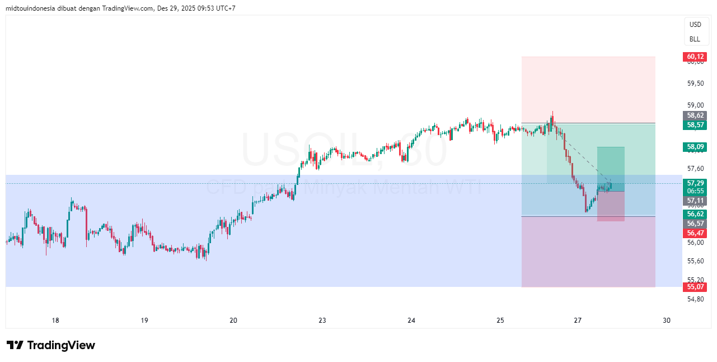This screenshot has width=717, height=362.
Task: Click the TradingView wordmark text
Action: click(x=60, y=345)
